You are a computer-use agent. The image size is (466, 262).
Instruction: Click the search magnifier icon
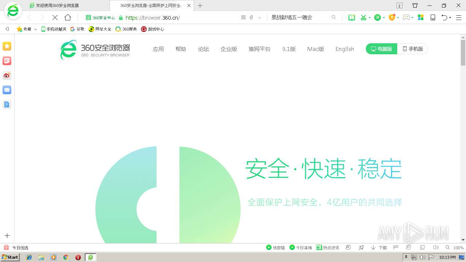(333, 17)
